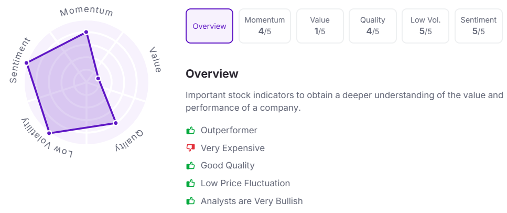Click thumbs-up icon by Analysts are Very Bullish

click(190, 201)
